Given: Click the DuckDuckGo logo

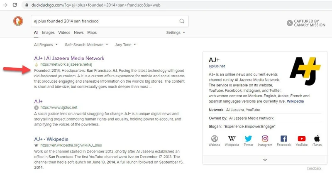Looking at the screenshot, I should coord(18,21).
